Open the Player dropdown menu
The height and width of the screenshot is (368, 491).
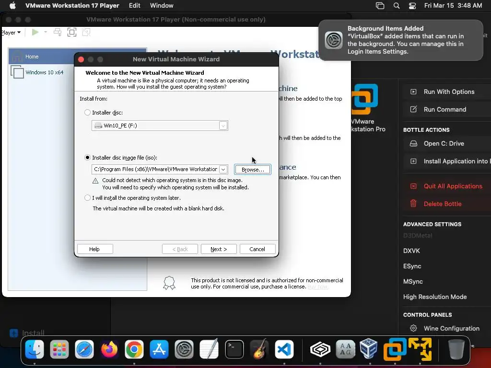point(11,33)
